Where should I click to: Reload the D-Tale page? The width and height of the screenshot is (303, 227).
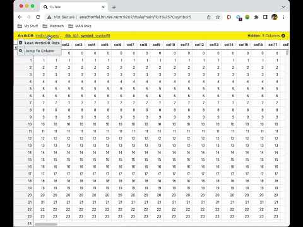(x=38, y=17)
